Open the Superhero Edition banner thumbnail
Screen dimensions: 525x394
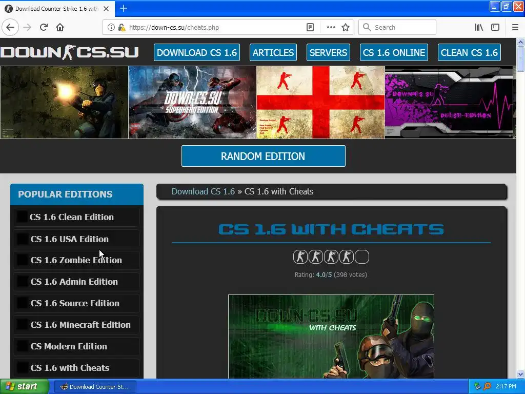point(193,102)
